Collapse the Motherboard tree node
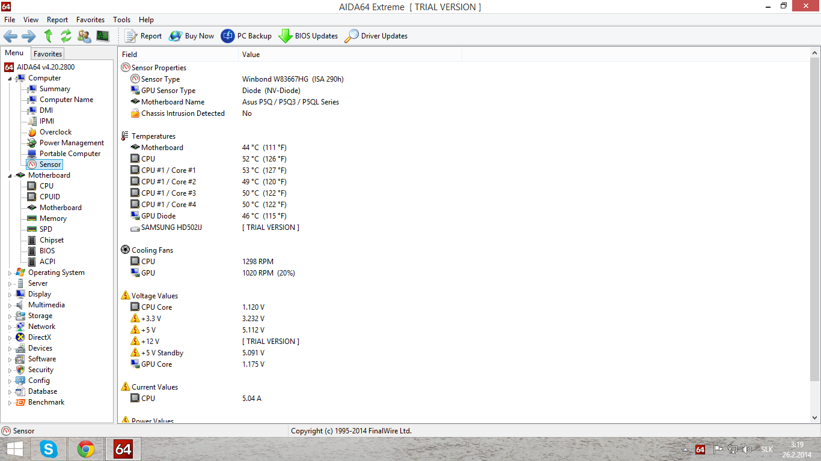 coord(10,176)
